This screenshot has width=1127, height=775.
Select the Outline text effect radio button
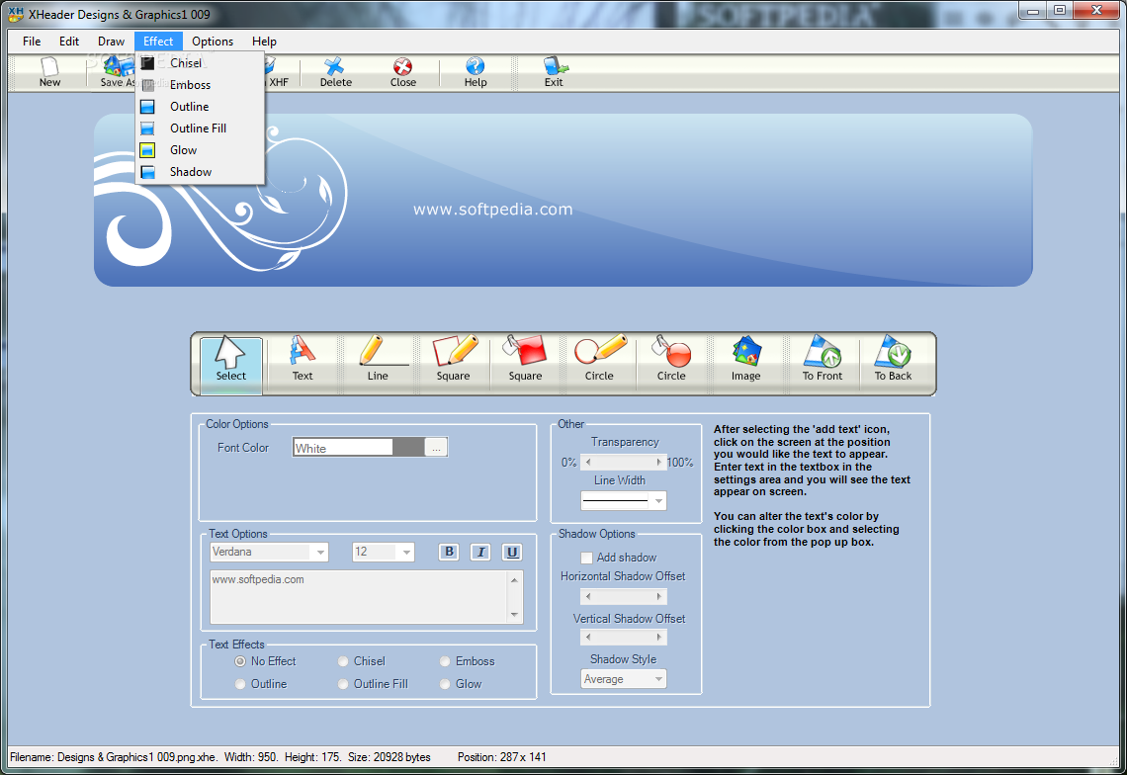[x=240, y=684]
